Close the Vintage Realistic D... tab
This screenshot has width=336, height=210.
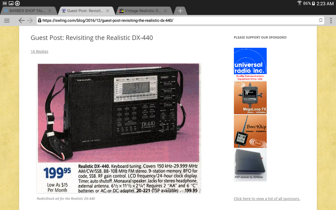165,11
